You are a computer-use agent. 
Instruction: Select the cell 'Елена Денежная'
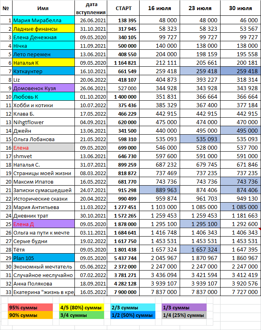[x=43, y=37]
